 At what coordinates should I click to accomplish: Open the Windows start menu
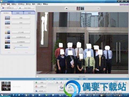(6, 95)
